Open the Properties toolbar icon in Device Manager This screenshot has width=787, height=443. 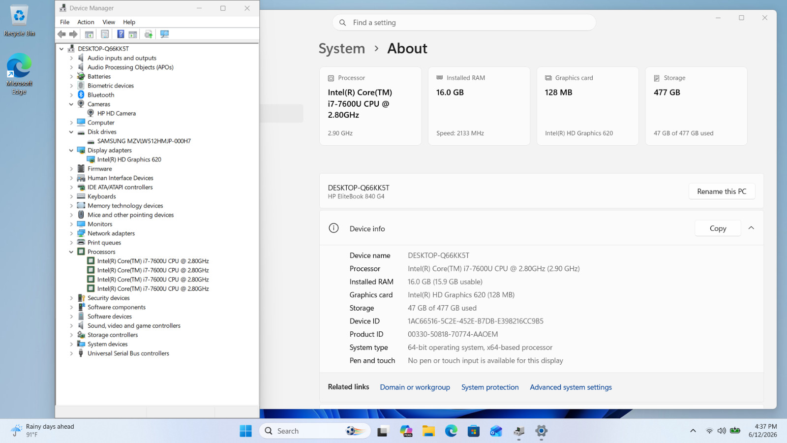pos(105,34)
